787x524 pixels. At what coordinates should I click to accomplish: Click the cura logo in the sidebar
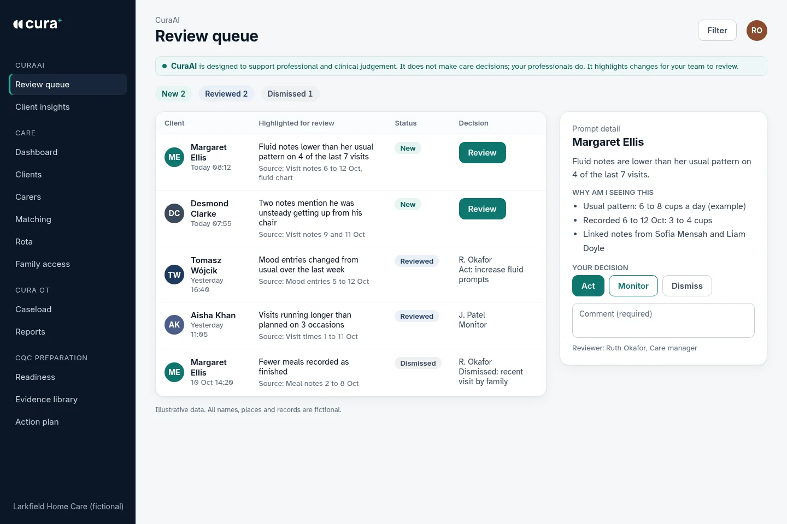coord(37,23)
